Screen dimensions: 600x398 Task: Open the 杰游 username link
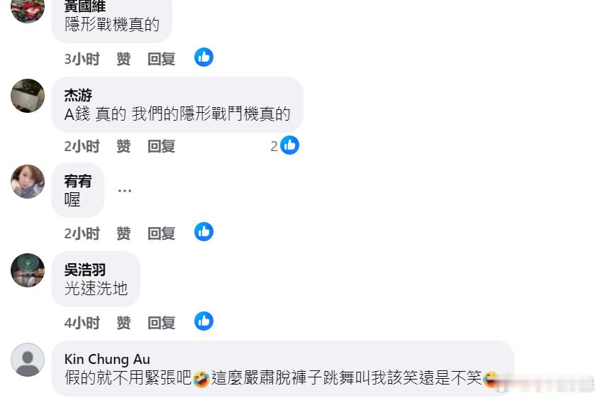(78, 95)
